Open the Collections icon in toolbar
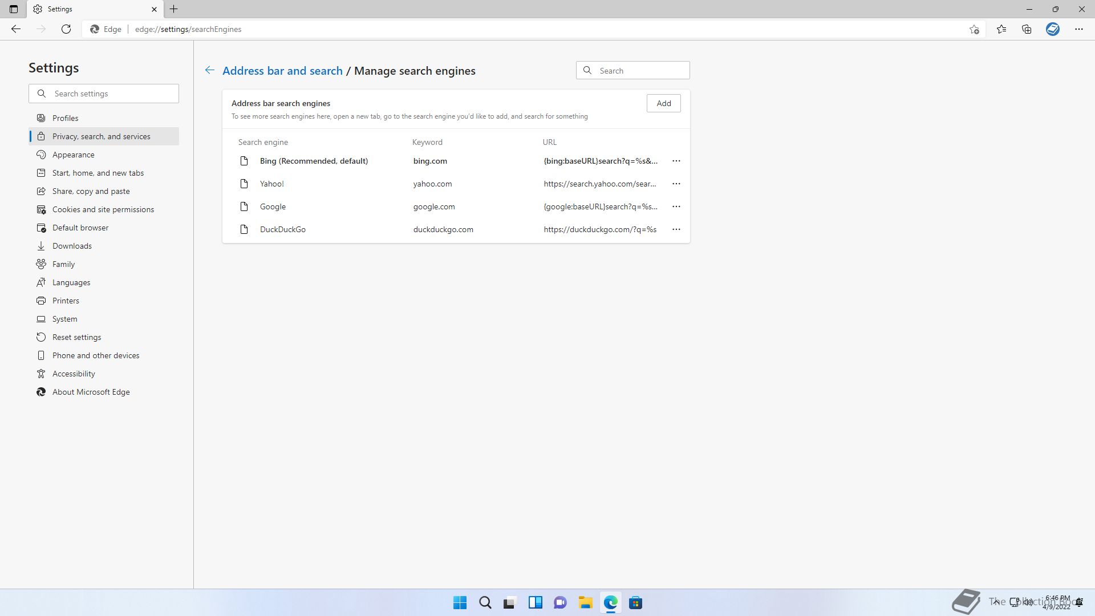Viewport: 1095px width, 616px height. (1027, 29)
